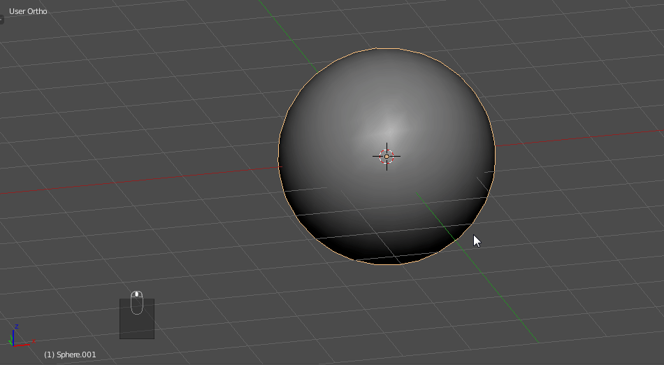Click the red X label in the axis gizmo
The width and height of the screenshot is (664, 365).
tap(32, 343)
